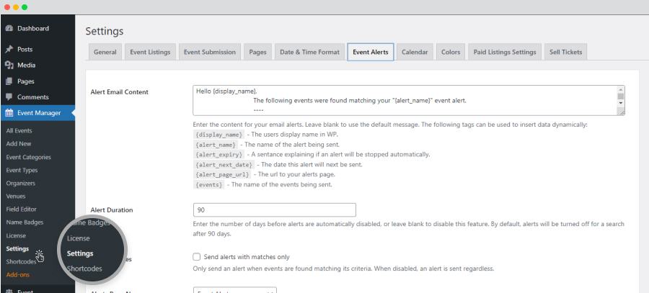This screenshot has height=293, width=649.
Task: Click the {display_name} tag code
Action: tap(218, 135)
